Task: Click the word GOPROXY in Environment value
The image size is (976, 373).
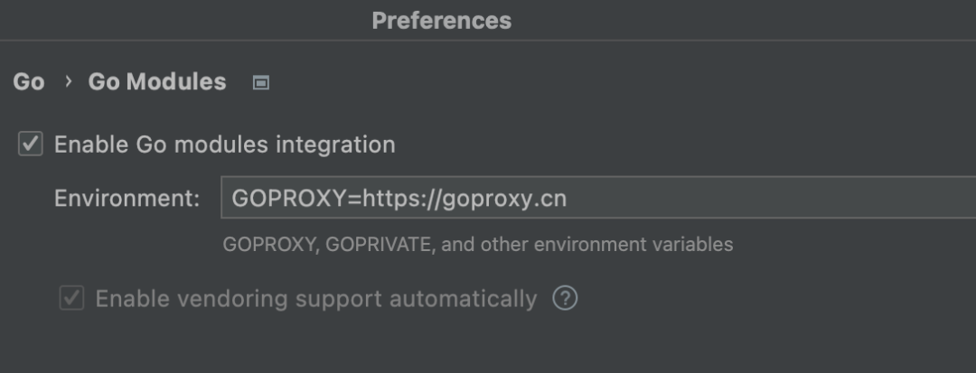Action: click(289, 198)
